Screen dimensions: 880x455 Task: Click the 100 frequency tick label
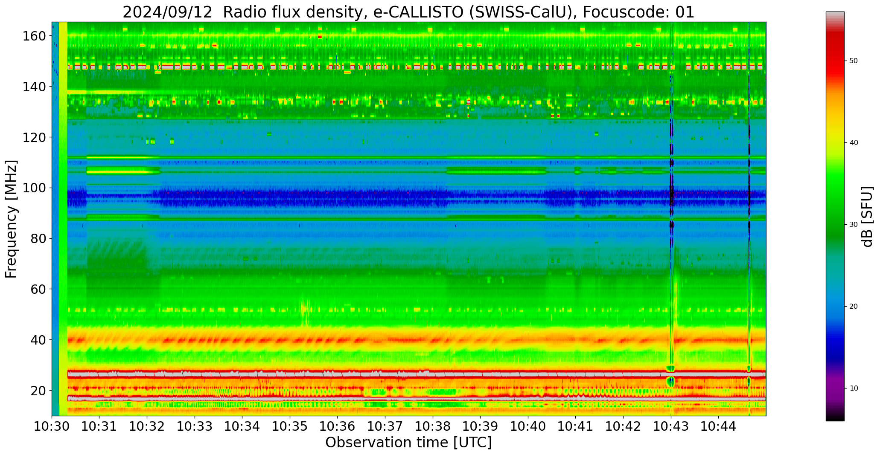(34, 188)
